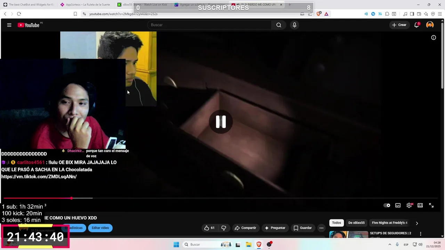Viewport: 445px width, 250px height.
Task: Open Brave Wallet icon
Action: click(419, 14)
